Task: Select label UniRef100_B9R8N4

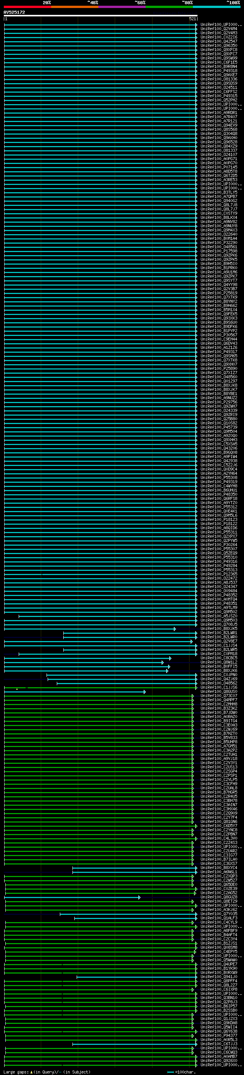Action: click(x=218, y=66)
